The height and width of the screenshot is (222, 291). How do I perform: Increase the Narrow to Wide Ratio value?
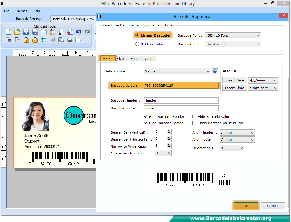169,145
